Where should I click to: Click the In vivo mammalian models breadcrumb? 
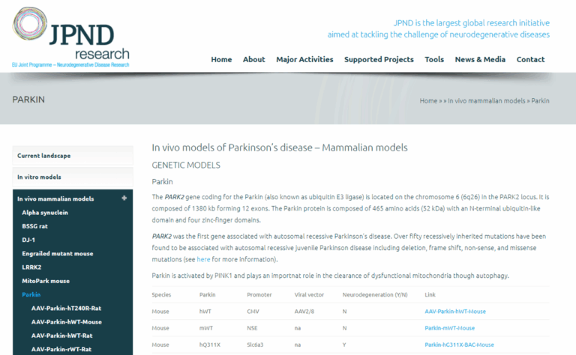coord(486,101)
